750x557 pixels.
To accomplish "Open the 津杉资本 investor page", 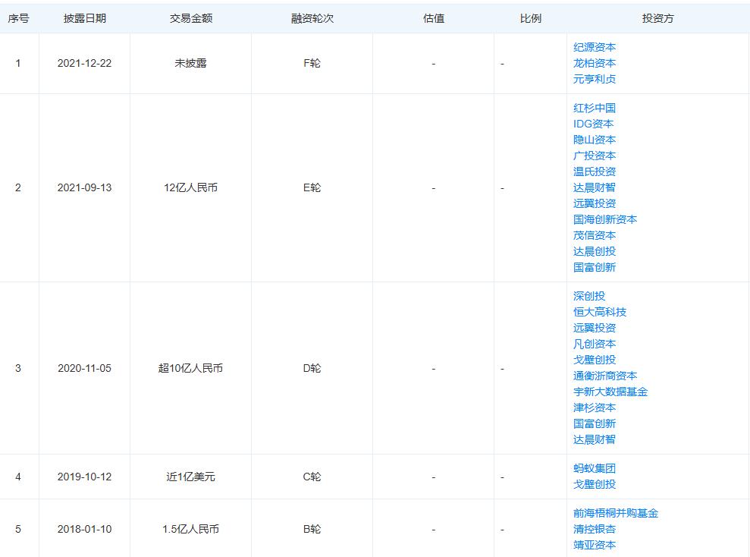I will click(595, 408).
